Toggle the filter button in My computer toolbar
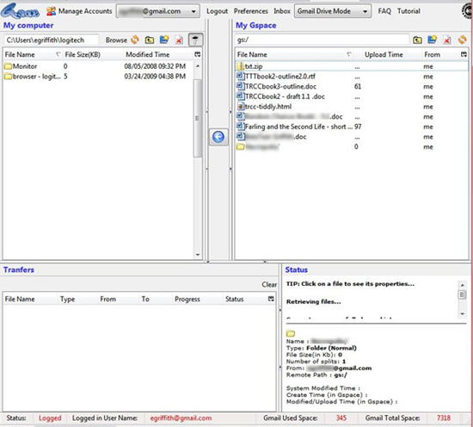The width and height of the screenshot is (473, 427). coord(195,40)
